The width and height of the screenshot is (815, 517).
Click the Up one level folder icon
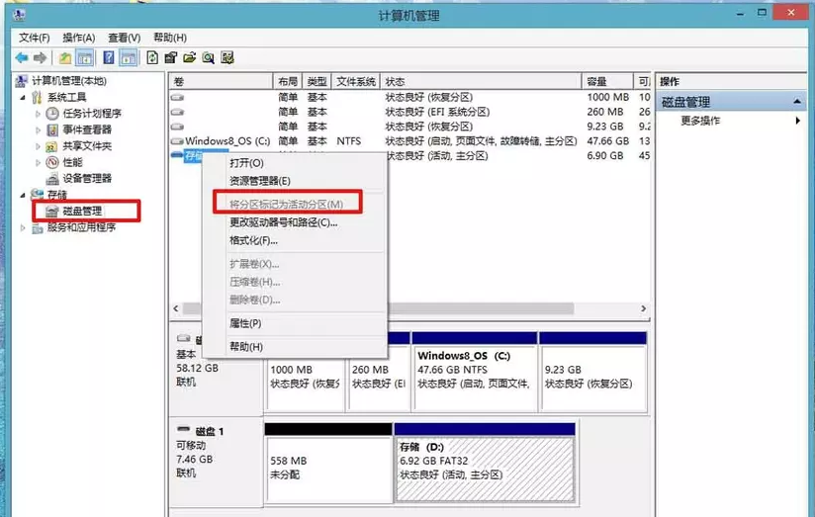tap(65, 57)
